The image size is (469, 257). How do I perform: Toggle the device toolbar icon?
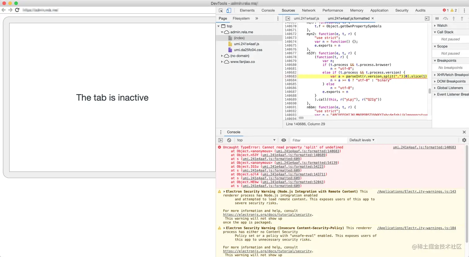[229, 10]
